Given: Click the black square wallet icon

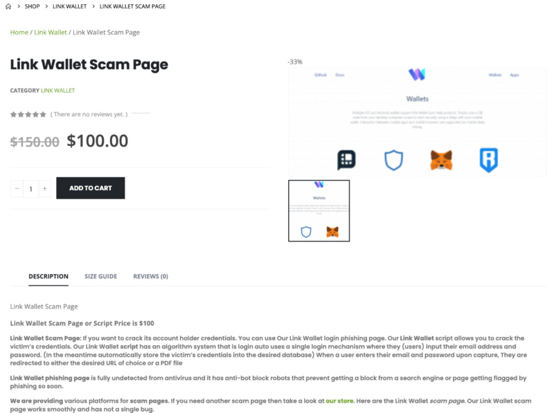Looking at the screenshot, I should [346, 160].
